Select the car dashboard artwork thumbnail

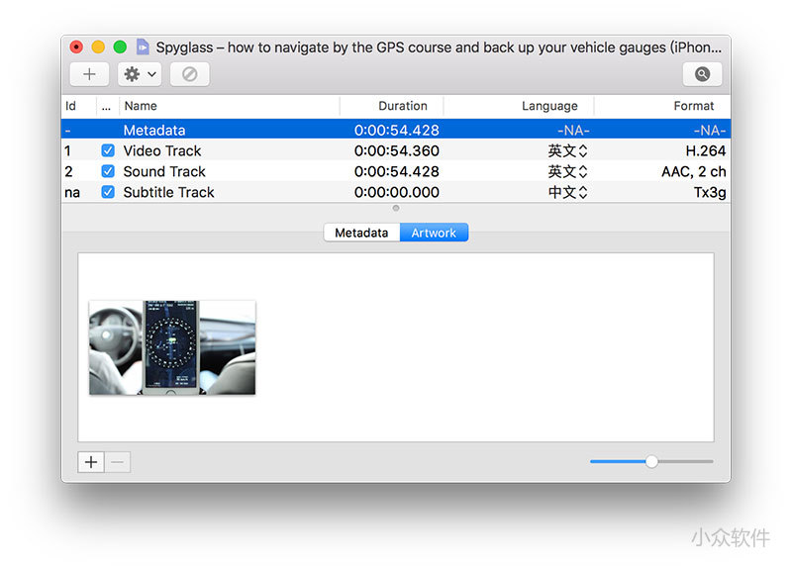pyautogui.click(x=172, y=347)
